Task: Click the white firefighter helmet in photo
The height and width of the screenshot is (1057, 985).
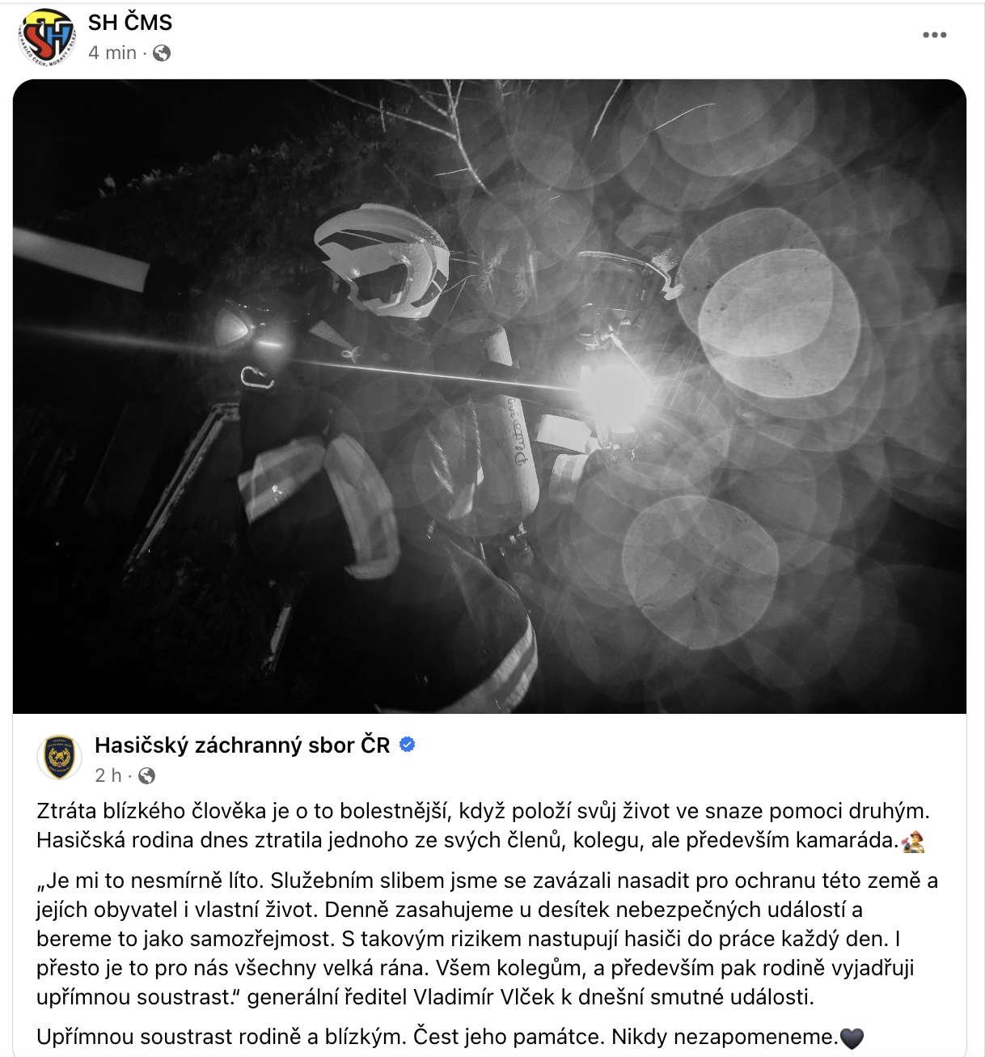Action: click(x=380, y=259)
